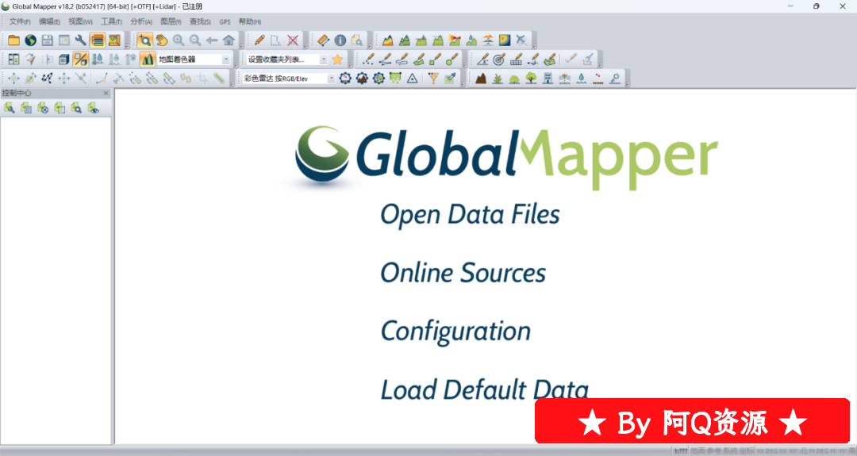Open the map layout editor icon
Viewport: 857px width, 456px height.
pyautogui.click(x=114, y=40)
